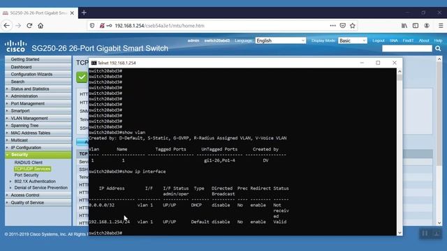The image size is (447, 251).
Task: Click the Telnet window scrollbar up arrow
Action: [400, 71]
